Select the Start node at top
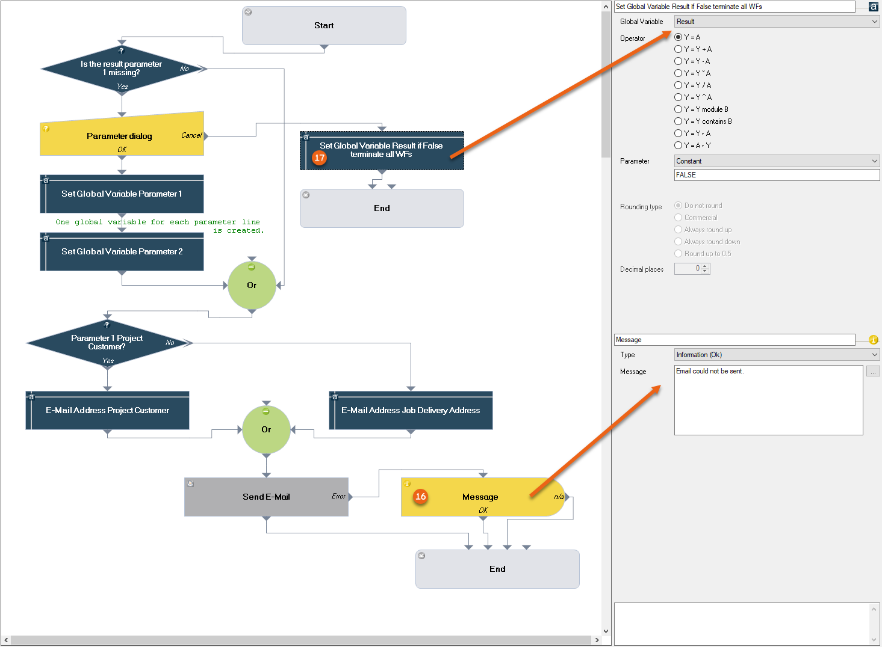Viewport: 882px width, 647px height. [x=324, y=25]
